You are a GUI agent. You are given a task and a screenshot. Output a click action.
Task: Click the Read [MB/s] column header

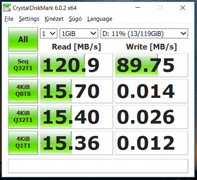(x=76, y=47)
